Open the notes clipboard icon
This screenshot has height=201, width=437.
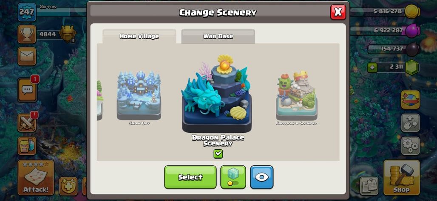pyautogui.click(x=369, y=186)
